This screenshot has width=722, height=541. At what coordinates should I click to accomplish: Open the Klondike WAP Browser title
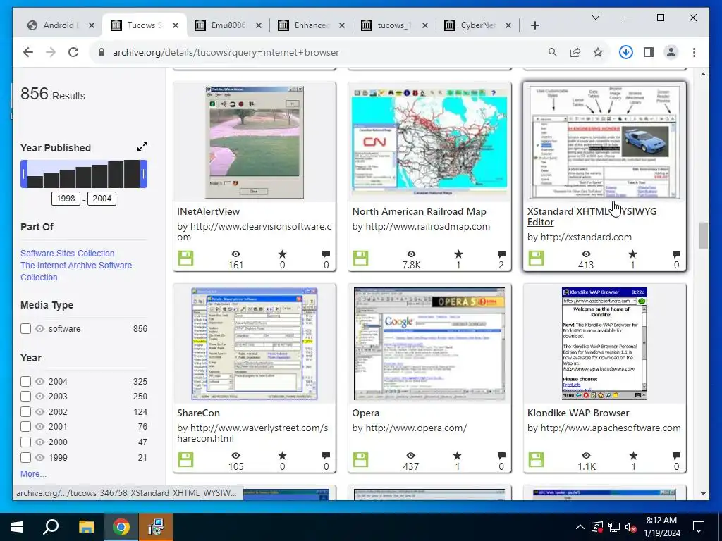[578, 413]
